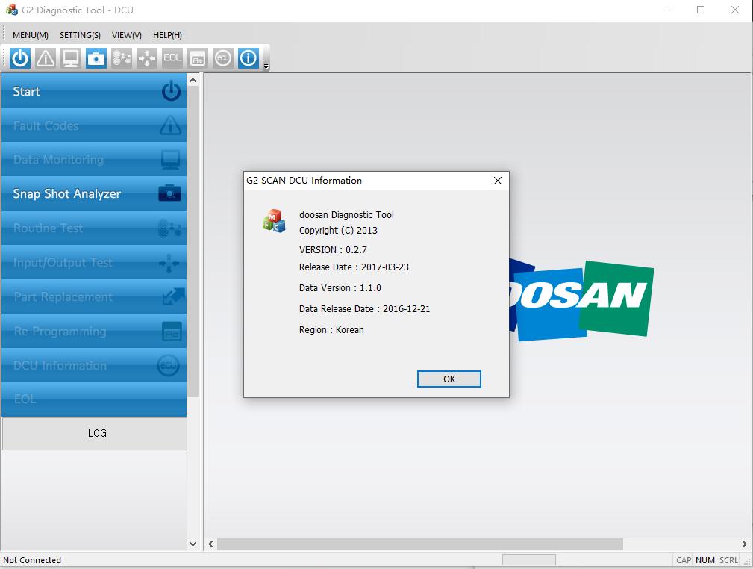
Task: Open the MENU(M) menu
Action: (31, 35)
